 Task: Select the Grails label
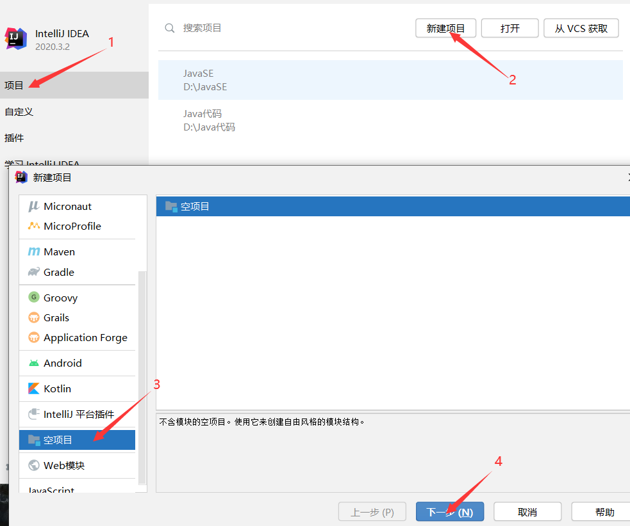tap(56, 317)
